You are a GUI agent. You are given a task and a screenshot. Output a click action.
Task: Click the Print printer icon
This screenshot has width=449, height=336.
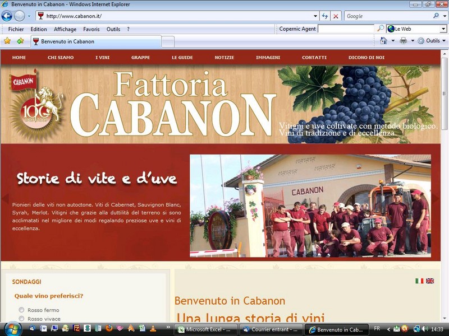point(403,40)
